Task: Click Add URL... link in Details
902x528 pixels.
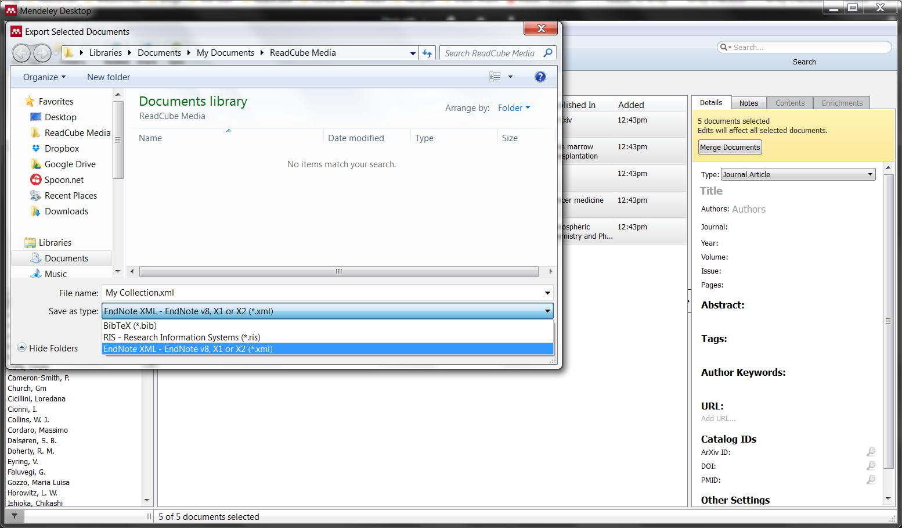Action: tap(718, 418)
